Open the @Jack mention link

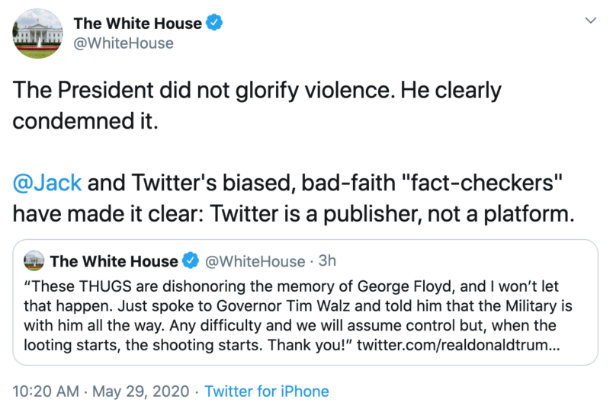click(46, 184)
